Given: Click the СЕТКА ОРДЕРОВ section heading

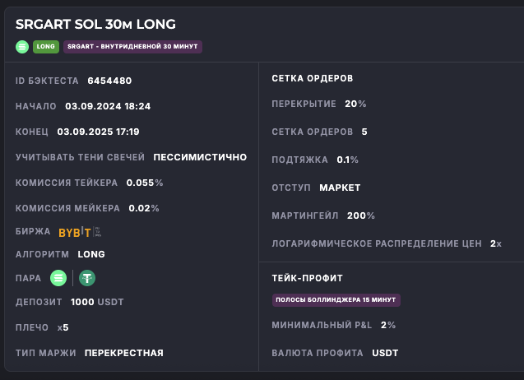Looking at the screenshot, I should pos(312,78).
